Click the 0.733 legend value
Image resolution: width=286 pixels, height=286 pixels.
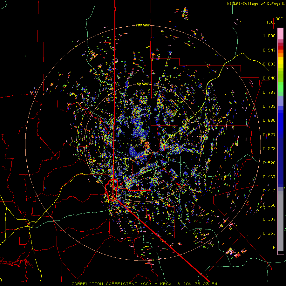point(269,106)
